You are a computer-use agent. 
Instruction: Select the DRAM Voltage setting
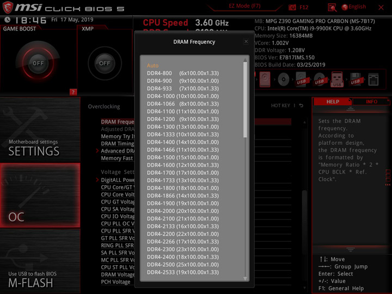coord(118,274)
